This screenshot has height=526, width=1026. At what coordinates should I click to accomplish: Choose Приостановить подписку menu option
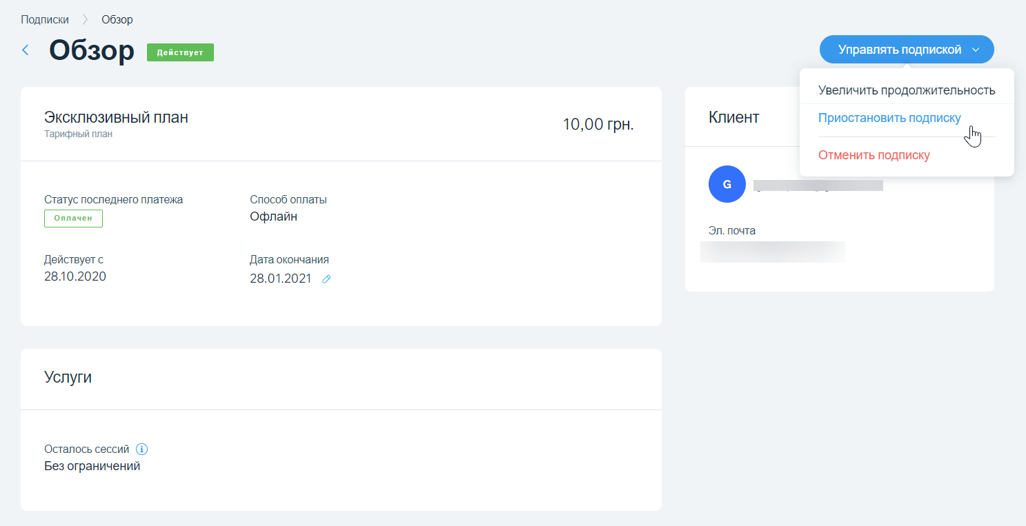coord(889,118)
